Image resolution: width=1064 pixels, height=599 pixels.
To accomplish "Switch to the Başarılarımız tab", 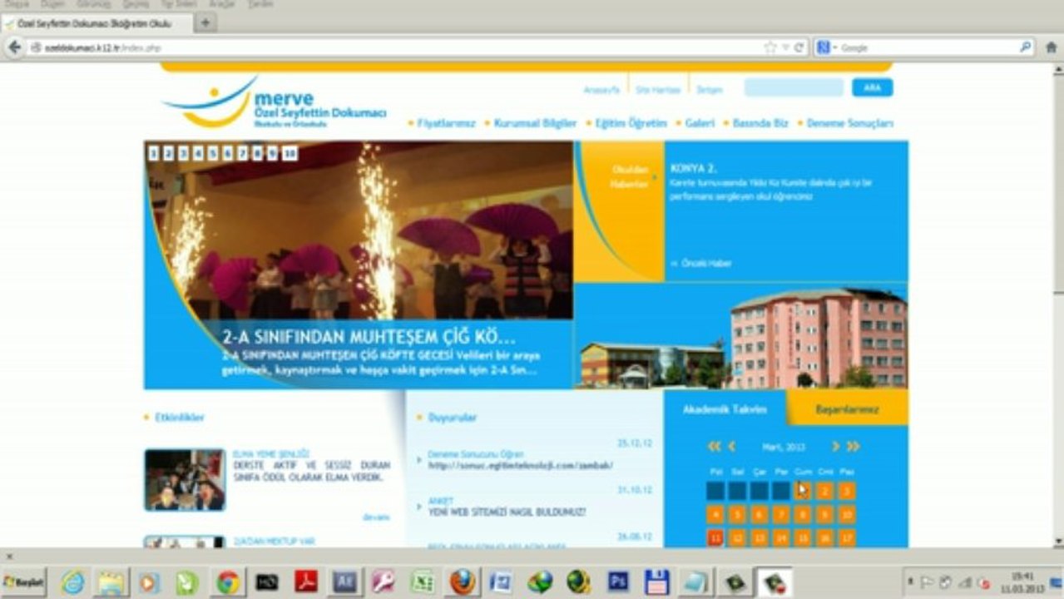I will click(847, 409).
